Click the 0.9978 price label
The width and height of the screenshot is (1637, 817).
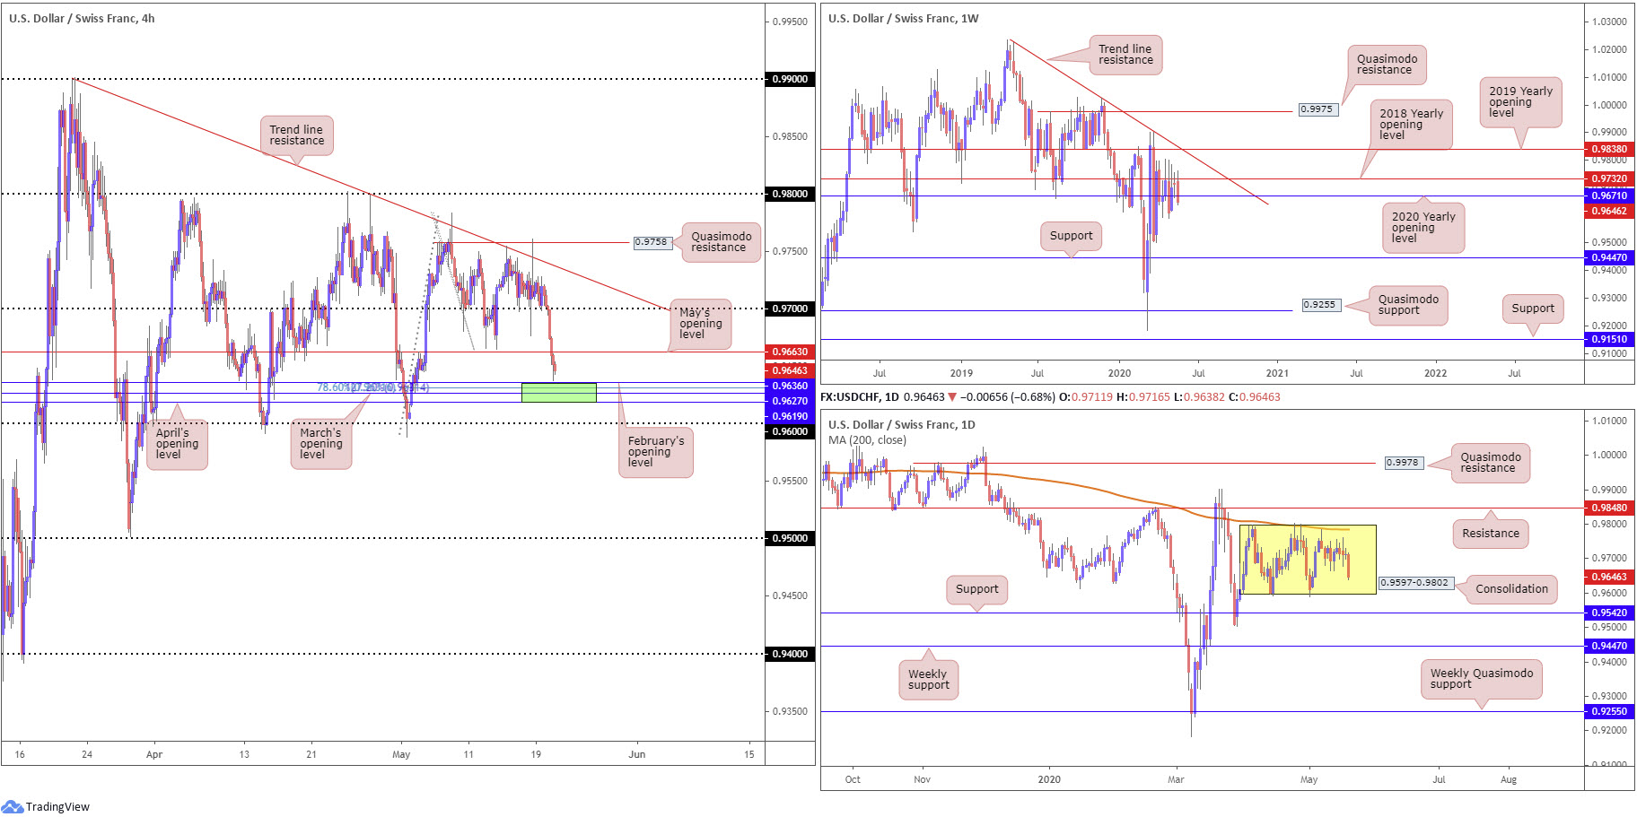point(1404,463)
